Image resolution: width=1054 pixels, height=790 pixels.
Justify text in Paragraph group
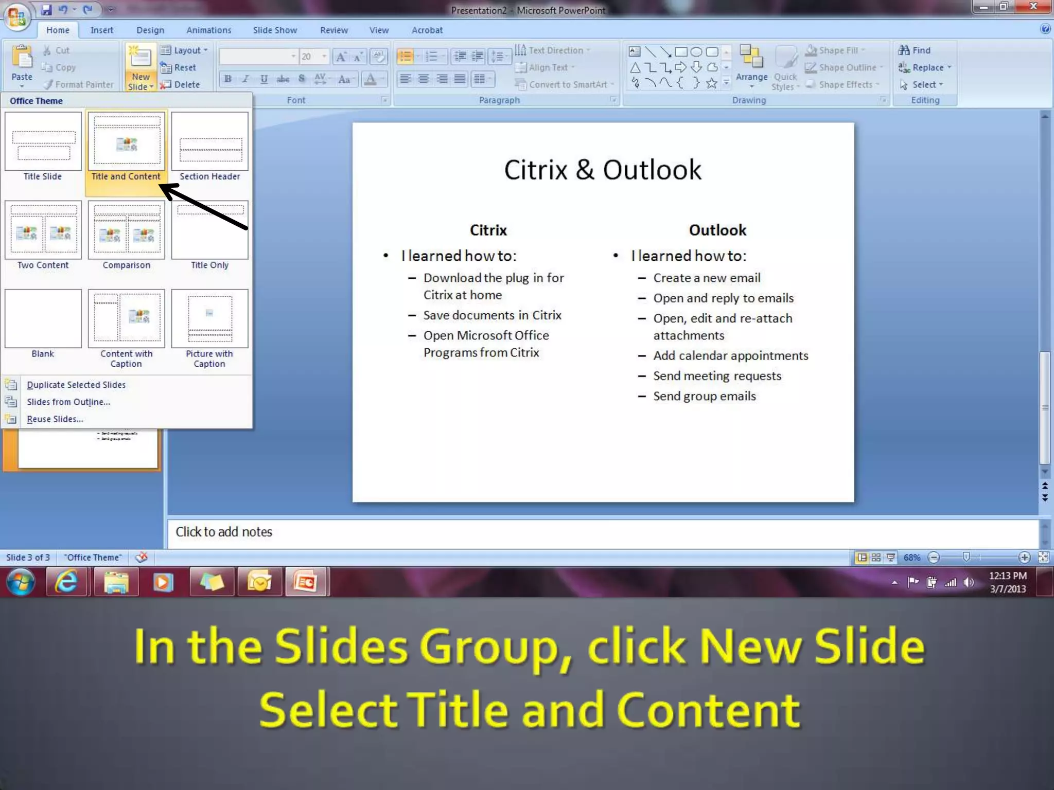(x=460, y=79)
